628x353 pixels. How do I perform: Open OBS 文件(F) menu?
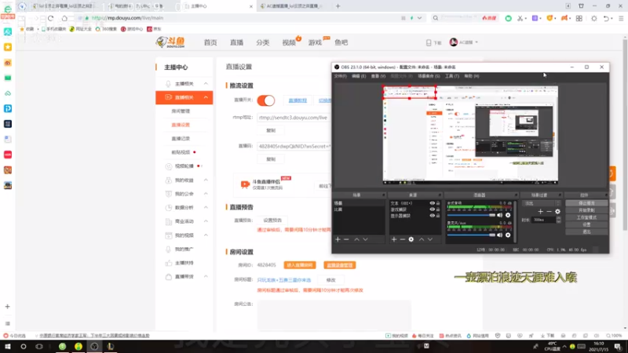click(341, 76)
